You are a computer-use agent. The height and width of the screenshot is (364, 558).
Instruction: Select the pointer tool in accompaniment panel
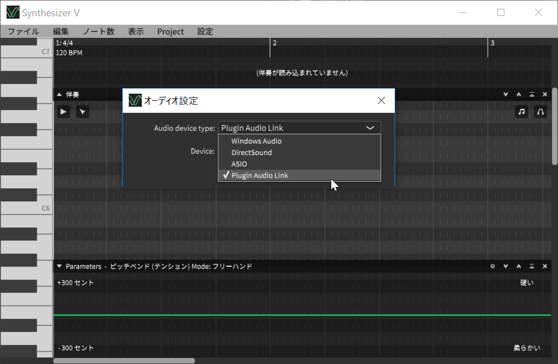83,112
